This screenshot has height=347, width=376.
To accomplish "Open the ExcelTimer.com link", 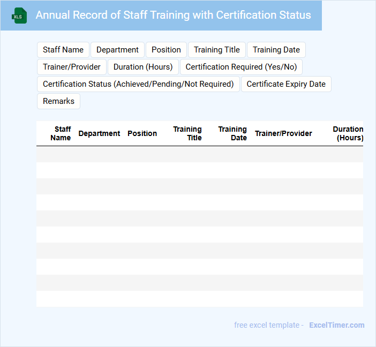I will point(336,325).
